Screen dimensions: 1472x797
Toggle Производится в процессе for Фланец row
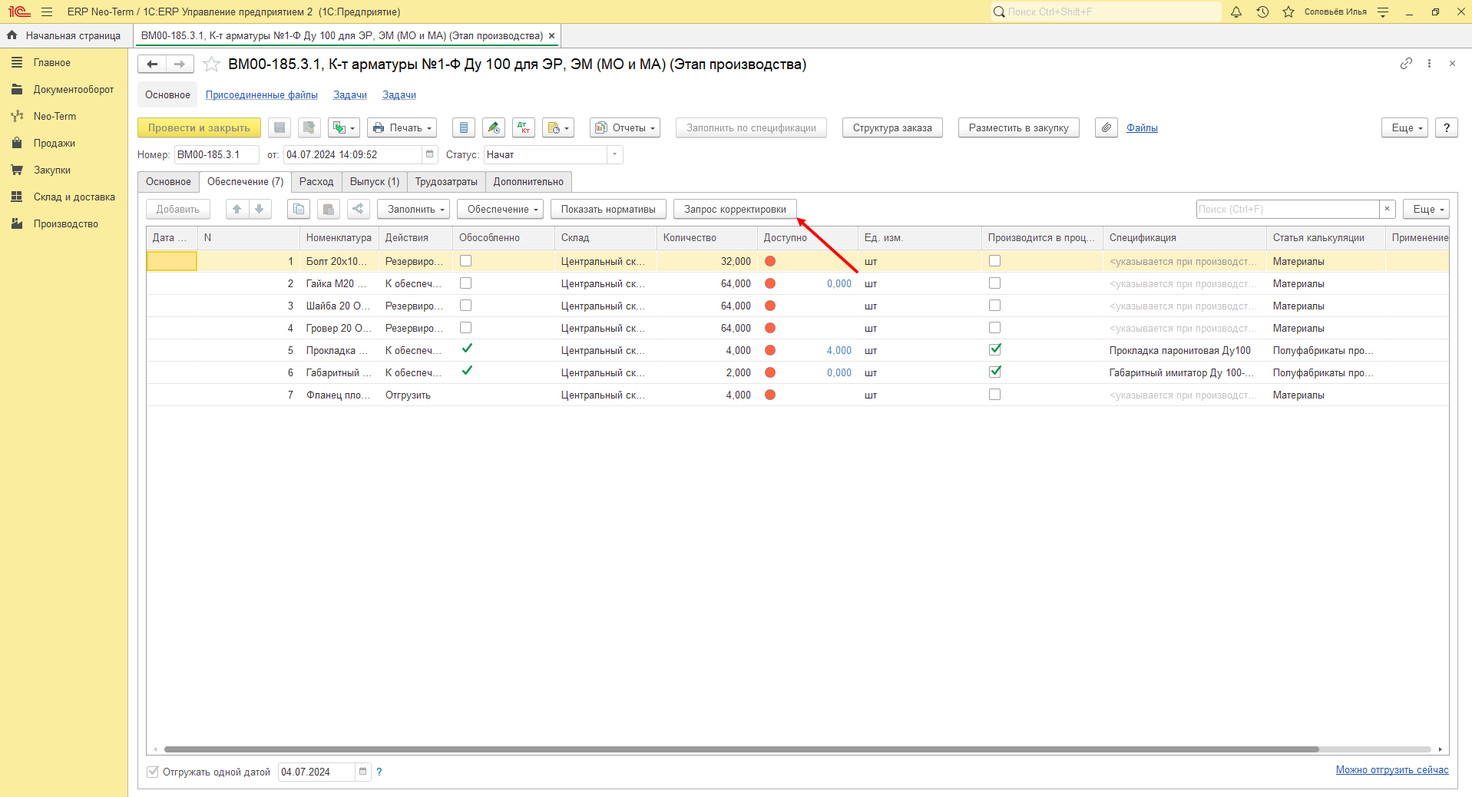994,395
